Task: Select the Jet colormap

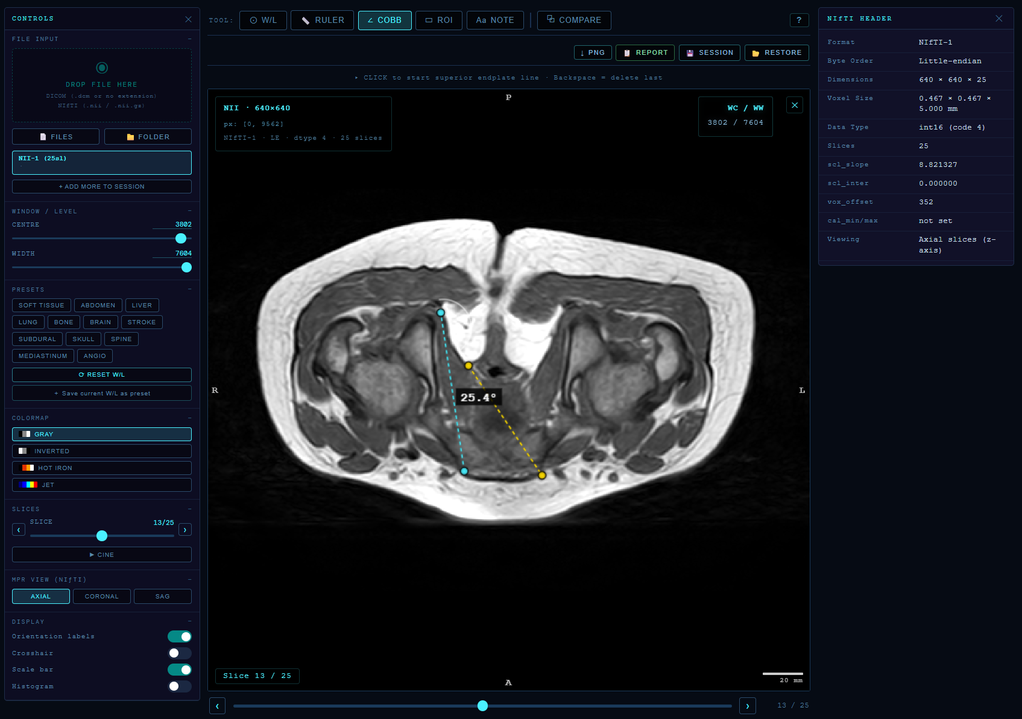Action: [102, 485]
